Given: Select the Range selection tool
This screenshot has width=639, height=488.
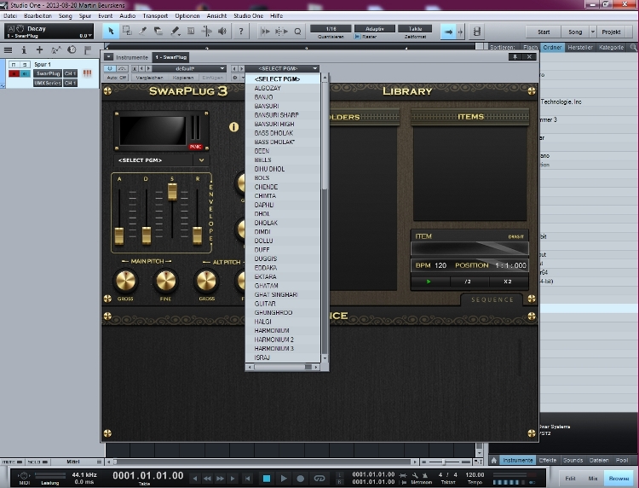Looking at the screenshot, I should tap(127, 31).
